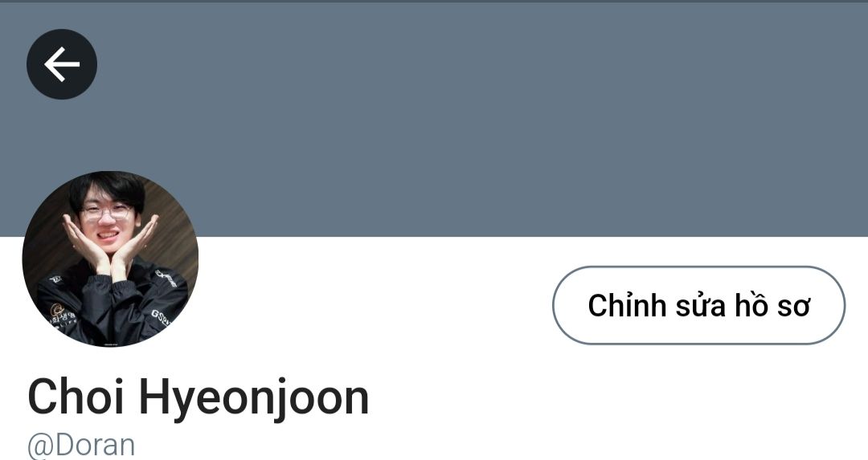Tap the avatar of person with glasses
This screenshot has height=460, width=868.
(110, 258)
